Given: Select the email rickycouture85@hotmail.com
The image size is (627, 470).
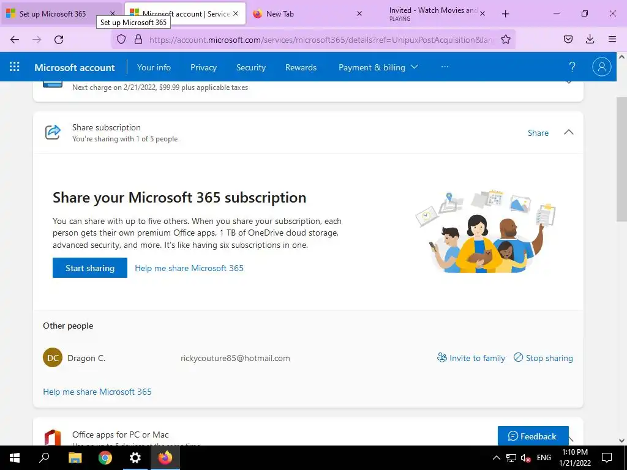Looking at the screenshot, I should click(x=235, y=358).
